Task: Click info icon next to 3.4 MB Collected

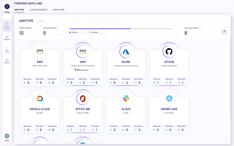Action: click(x=89, y=70)
